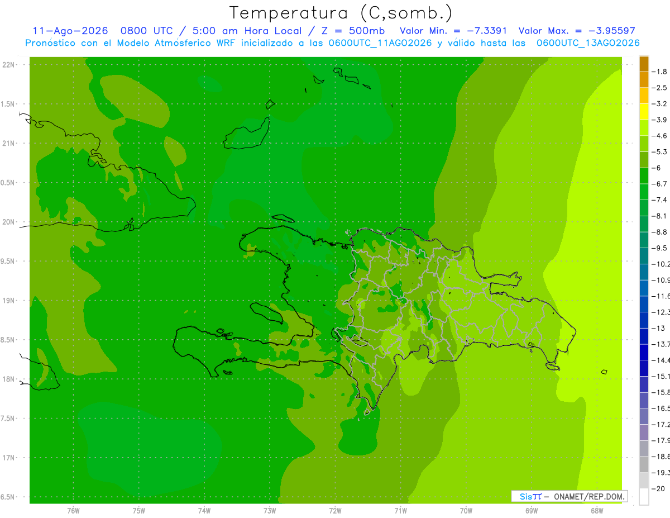
Task: Click the 'ONAMET/REP.DOM.' credit label
Action: coord(588,496)
